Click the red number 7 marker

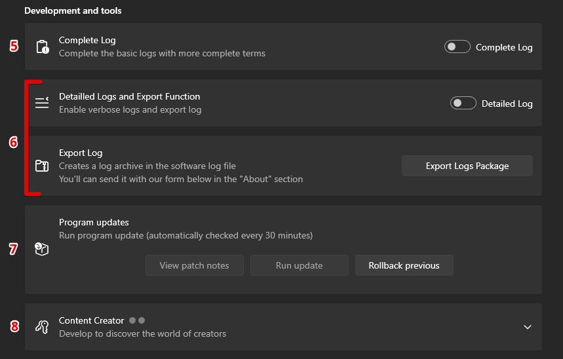point(14,249)
